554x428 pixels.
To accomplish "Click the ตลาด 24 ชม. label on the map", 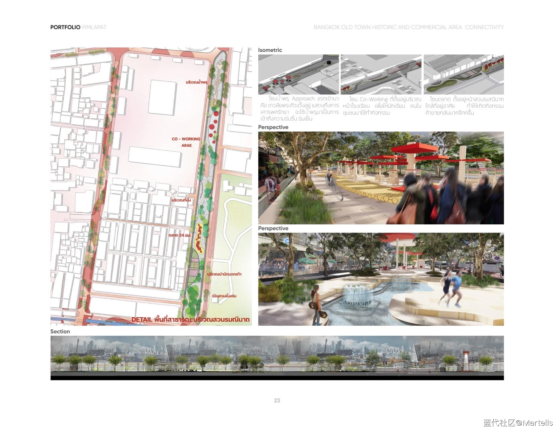I will tap(180, 235).
